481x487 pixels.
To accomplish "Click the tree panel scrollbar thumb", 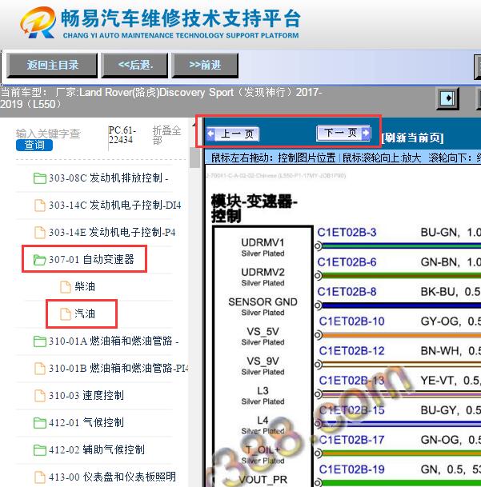I will coord(195,158).
